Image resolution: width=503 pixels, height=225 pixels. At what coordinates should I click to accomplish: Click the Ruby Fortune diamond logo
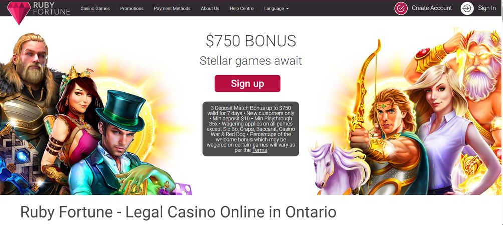click(x=19, y=13)
